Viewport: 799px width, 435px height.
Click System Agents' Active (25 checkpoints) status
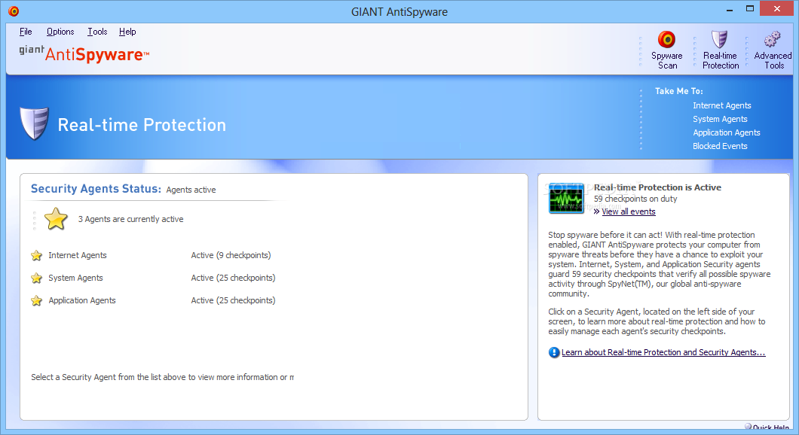click(233, 278)
